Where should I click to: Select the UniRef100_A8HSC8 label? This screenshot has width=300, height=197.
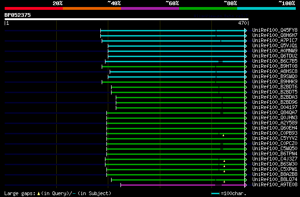(x=275, y=72)
